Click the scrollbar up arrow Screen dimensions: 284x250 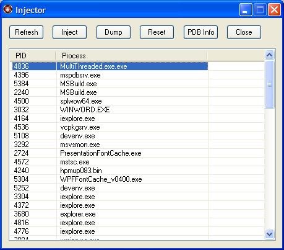pyautogui.click(x=270, y=55)
